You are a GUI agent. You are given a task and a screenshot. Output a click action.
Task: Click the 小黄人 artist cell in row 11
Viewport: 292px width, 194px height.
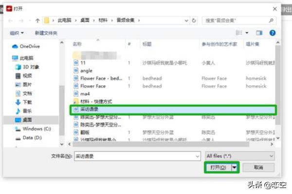(x=208, y=63)
